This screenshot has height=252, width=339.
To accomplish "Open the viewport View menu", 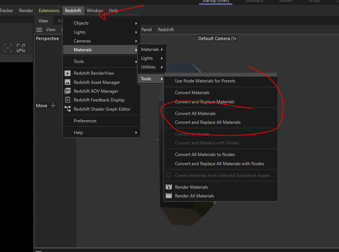I will 51,30.
